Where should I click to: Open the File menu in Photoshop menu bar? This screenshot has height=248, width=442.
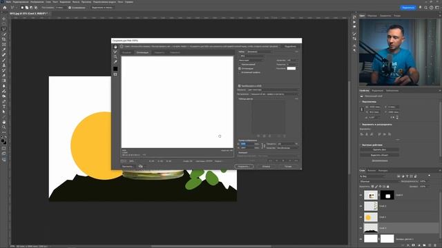(8, 1)
